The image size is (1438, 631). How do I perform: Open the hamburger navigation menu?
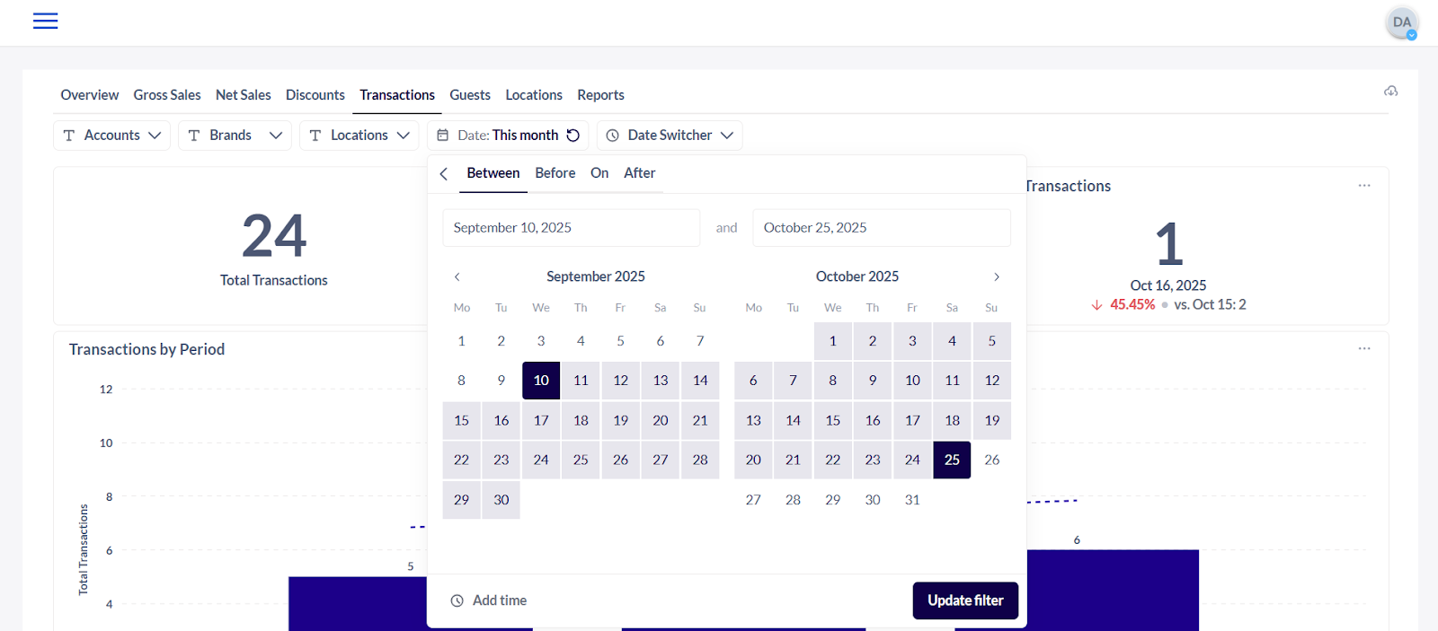coord(45,21)
